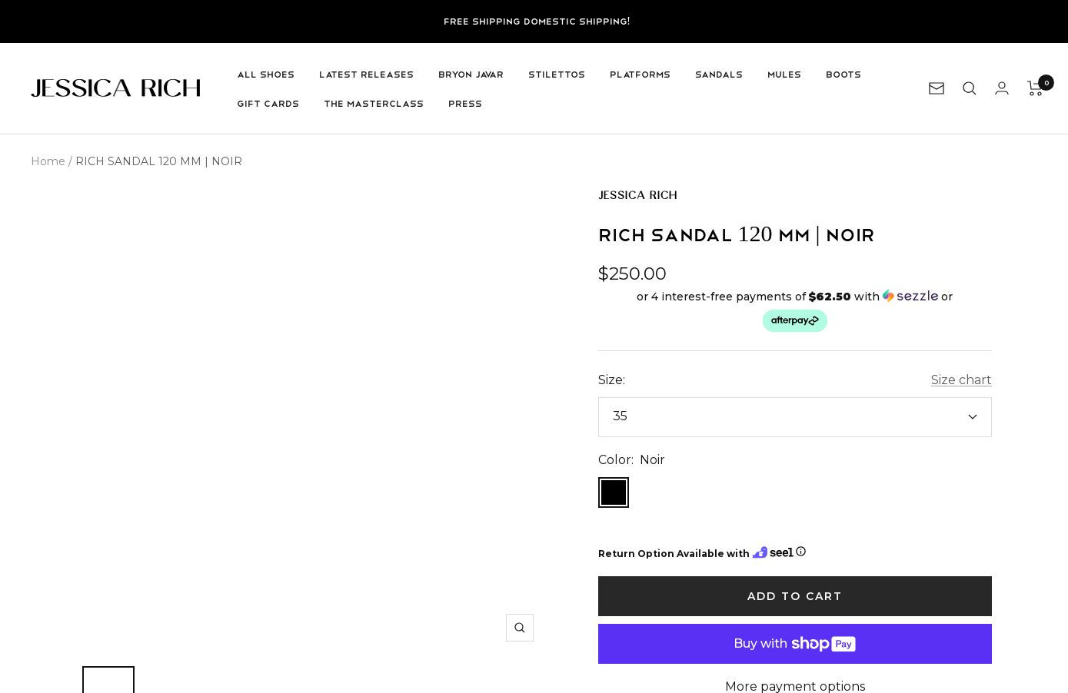Image resolution: width=1068 pixels, height=693 pixels.
Task: Click the Afterpay badge
Action: 794,320
